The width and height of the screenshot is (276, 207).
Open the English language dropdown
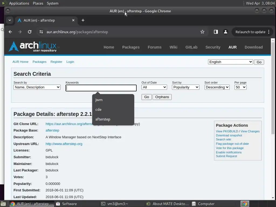click(x=230, y=62)
